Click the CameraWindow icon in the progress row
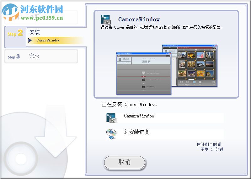The width and height of the screenshot is (251, 179). point(111,118)
